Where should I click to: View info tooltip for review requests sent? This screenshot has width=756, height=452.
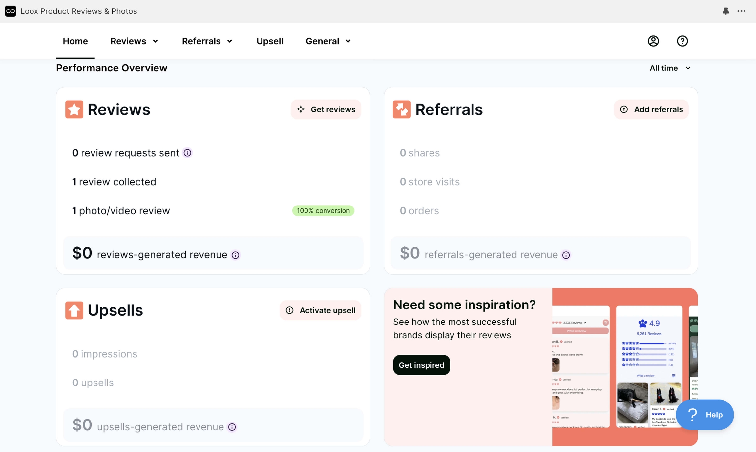tap(187, 153)
